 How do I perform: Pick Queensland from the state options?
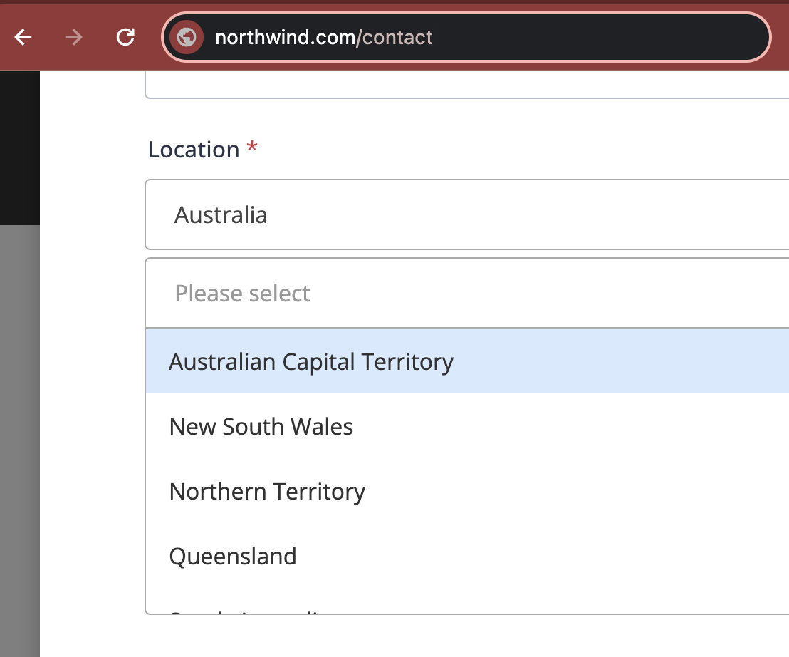click(x=233, y=556)
